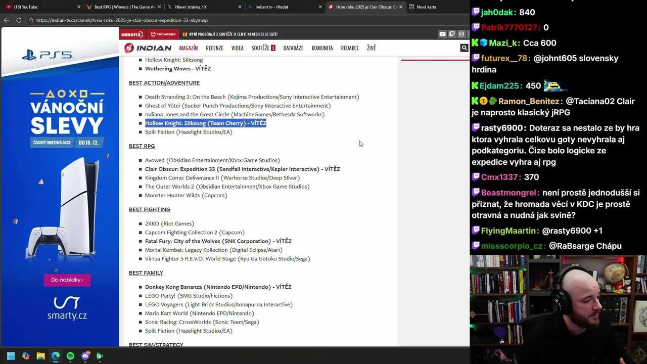Open the site search magnifier
This screenshot has height=364, width=647.
click(464, 48)
